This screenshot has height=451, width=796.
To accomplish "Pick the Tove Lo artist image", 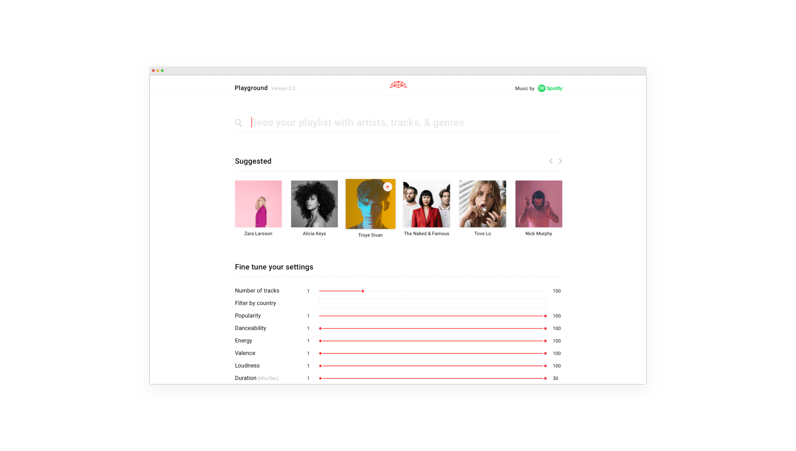I will pos(483,204).
